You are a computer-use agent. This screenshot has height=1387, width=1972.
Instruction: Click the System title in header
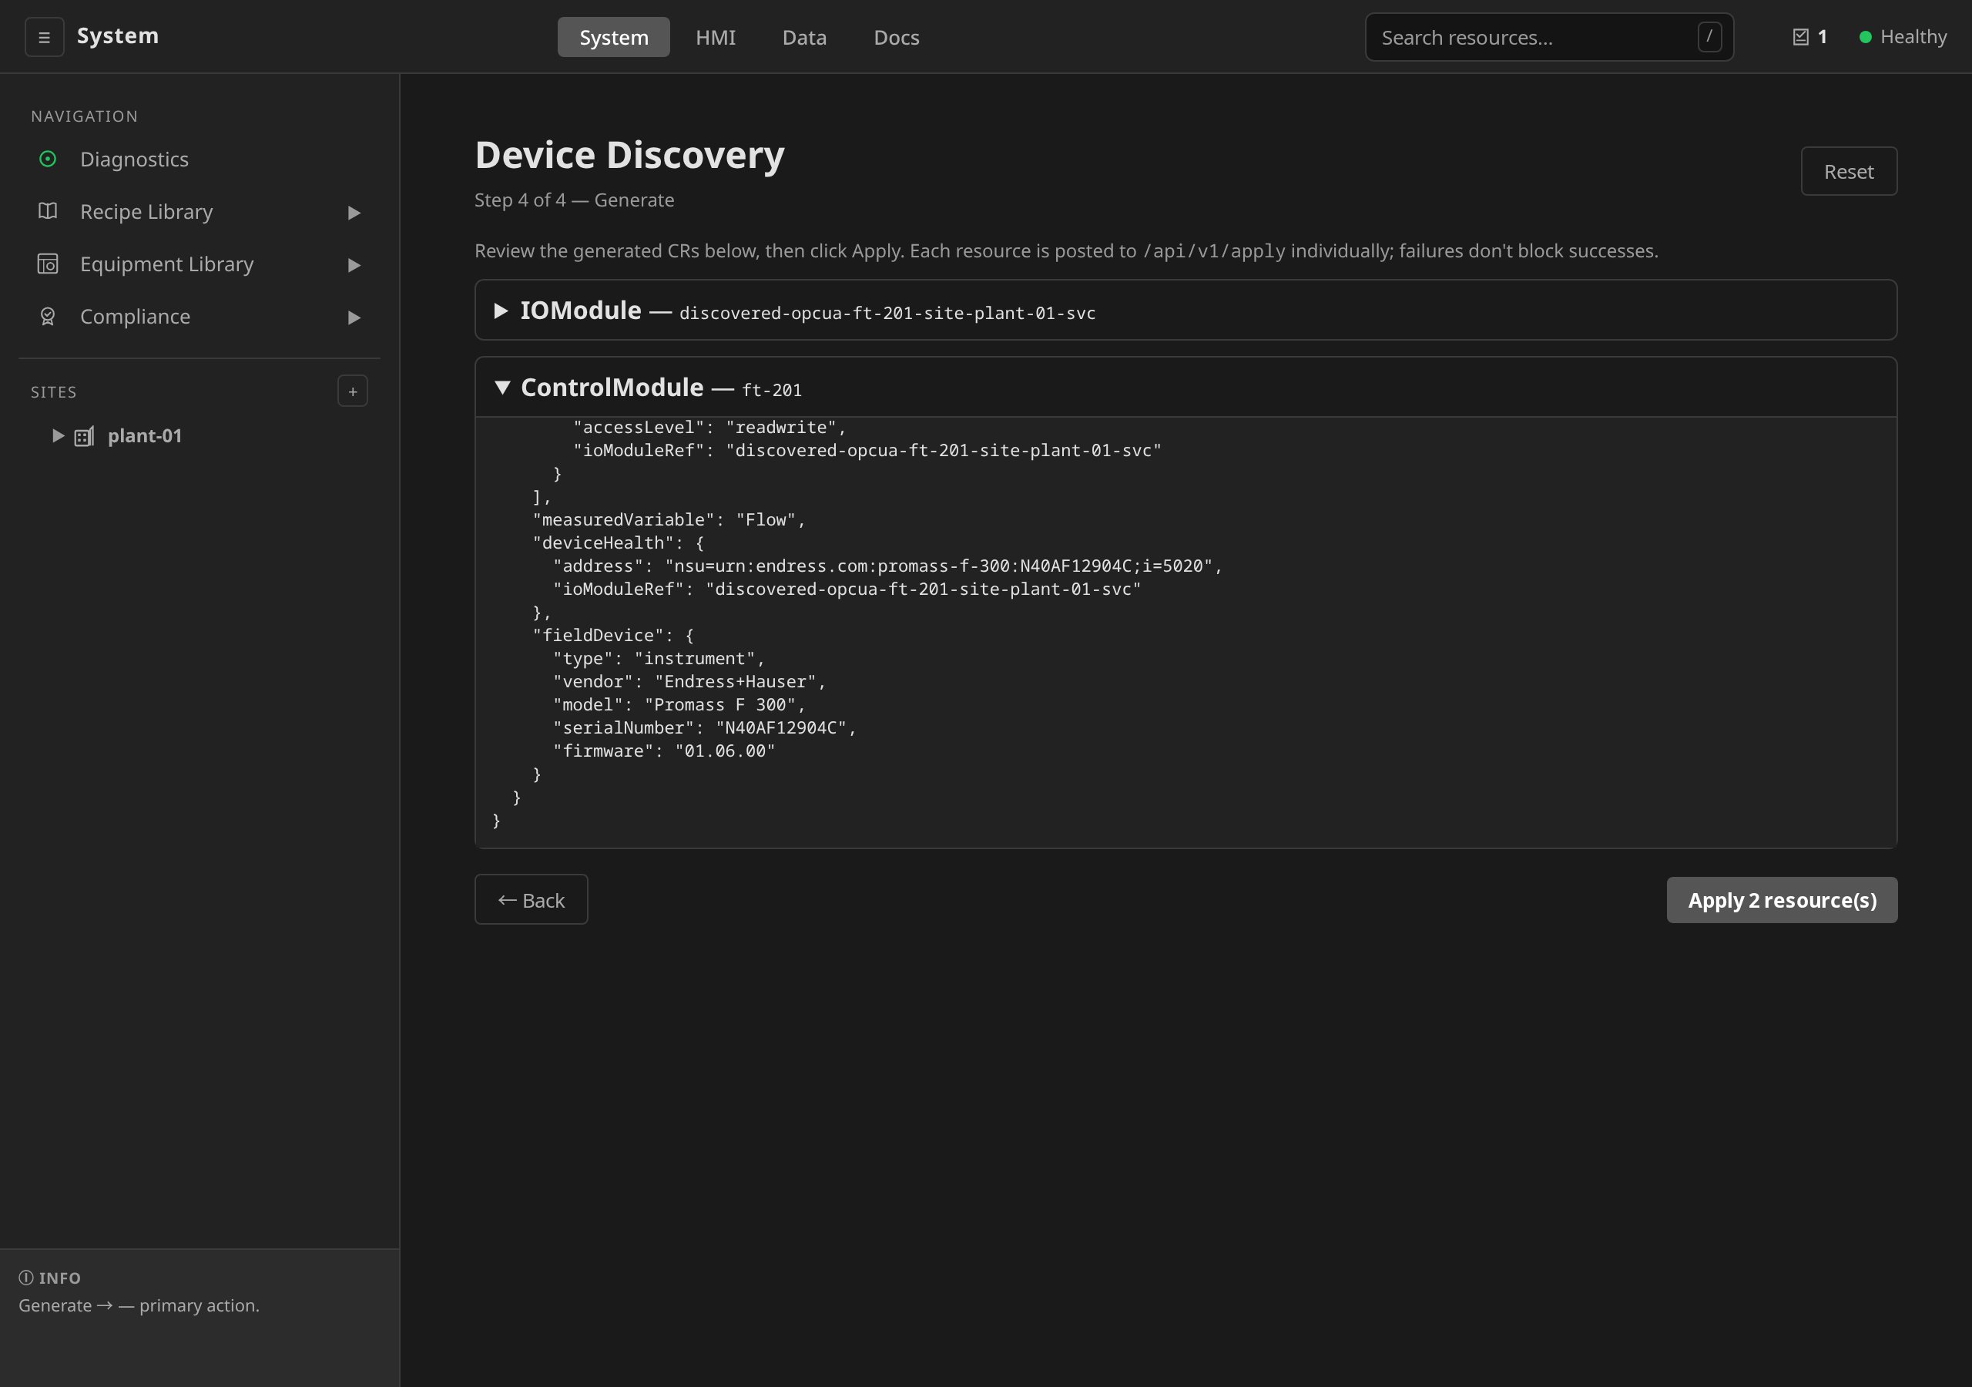(x=118, y=36)
